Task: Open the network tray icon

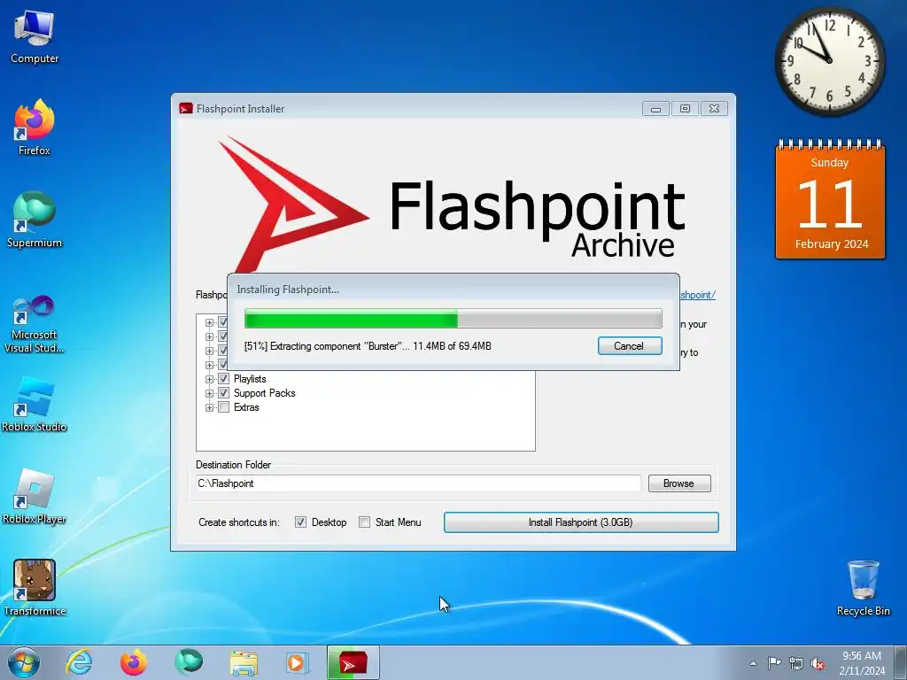Action: click(x=796, y=663)
